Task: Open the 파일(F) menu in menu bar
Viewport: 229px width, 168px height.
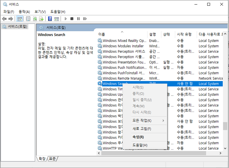Action: tap(9, 12)
